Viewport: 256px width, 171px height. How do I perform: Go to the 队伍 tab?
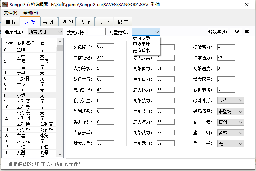[x=85, y=22]
